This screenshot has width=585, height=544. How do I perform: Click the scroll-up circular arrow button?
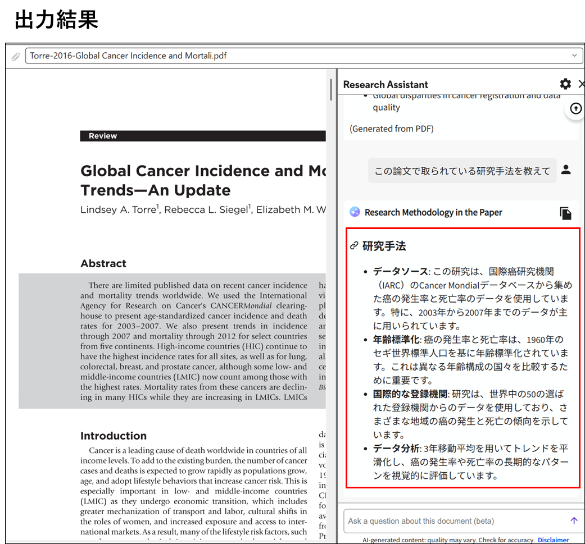click(x=575, y=109)
